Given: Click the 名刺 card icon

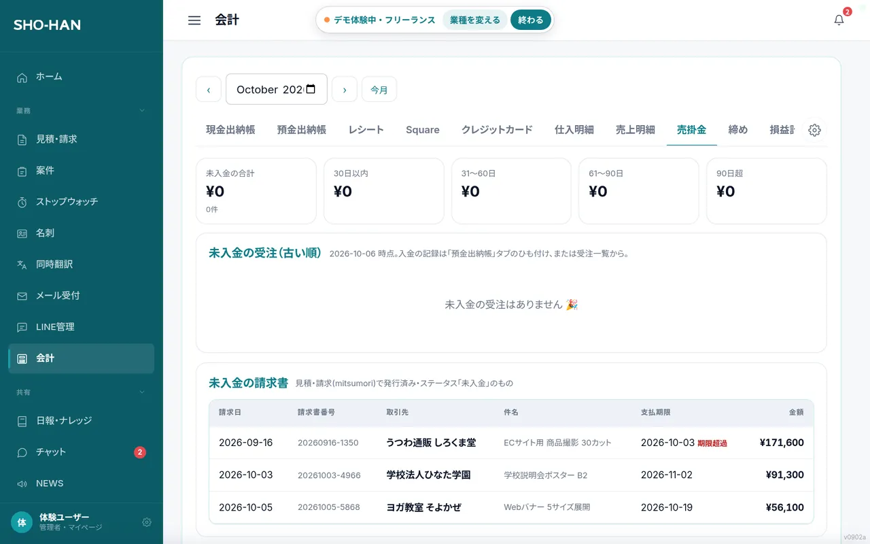Looking at the screenshot, I should click(22, 234).
